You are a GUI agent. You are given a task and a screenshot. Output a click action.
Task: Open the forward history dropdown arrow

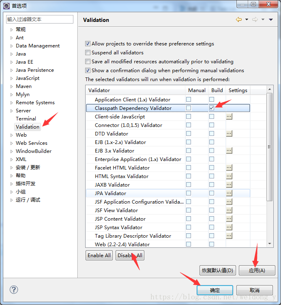click(263, 19)
